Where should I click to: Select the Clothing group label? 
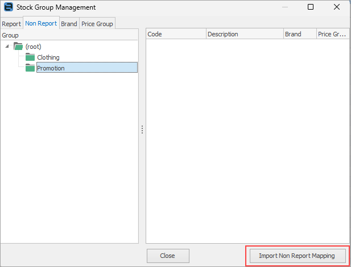[48, 57]
